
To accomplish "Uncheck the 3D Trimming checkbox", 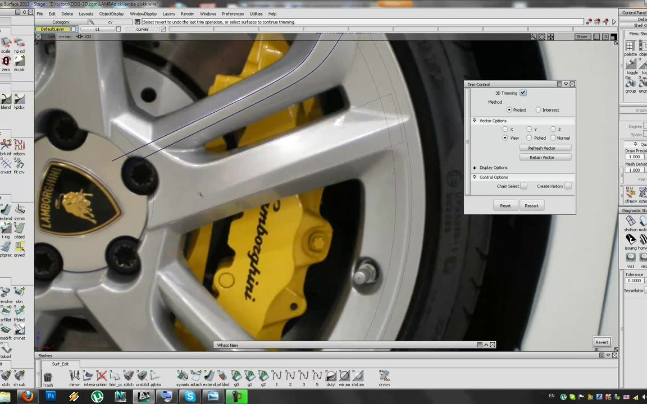I will pos(522,93).
